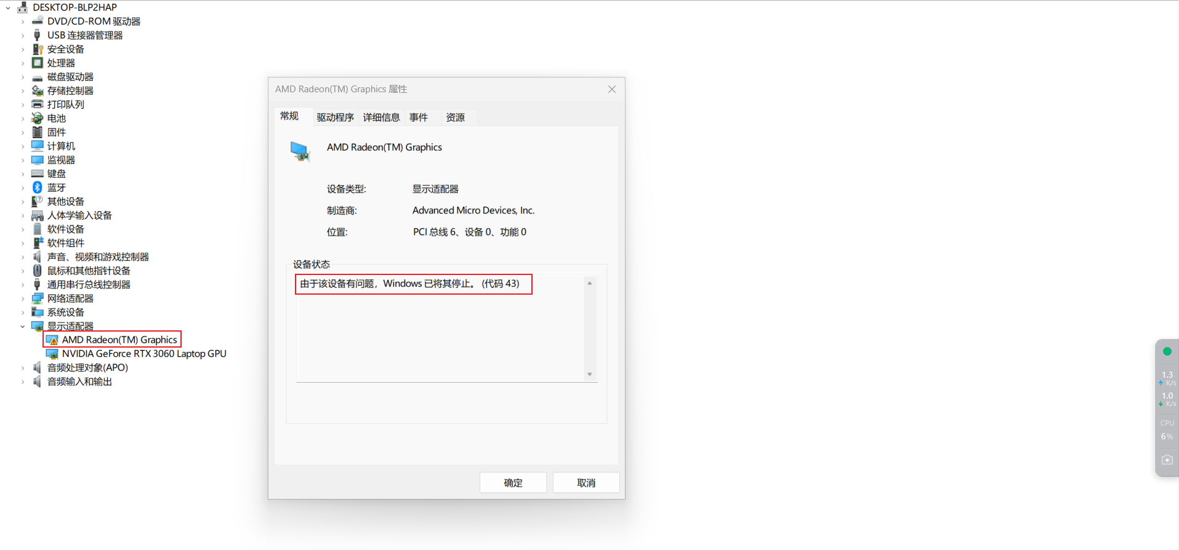Image resolution: width=1179 pixels, height=550 pixels.
Task: Click the CPU 6% readout on widget
Action: (1167, 430)
